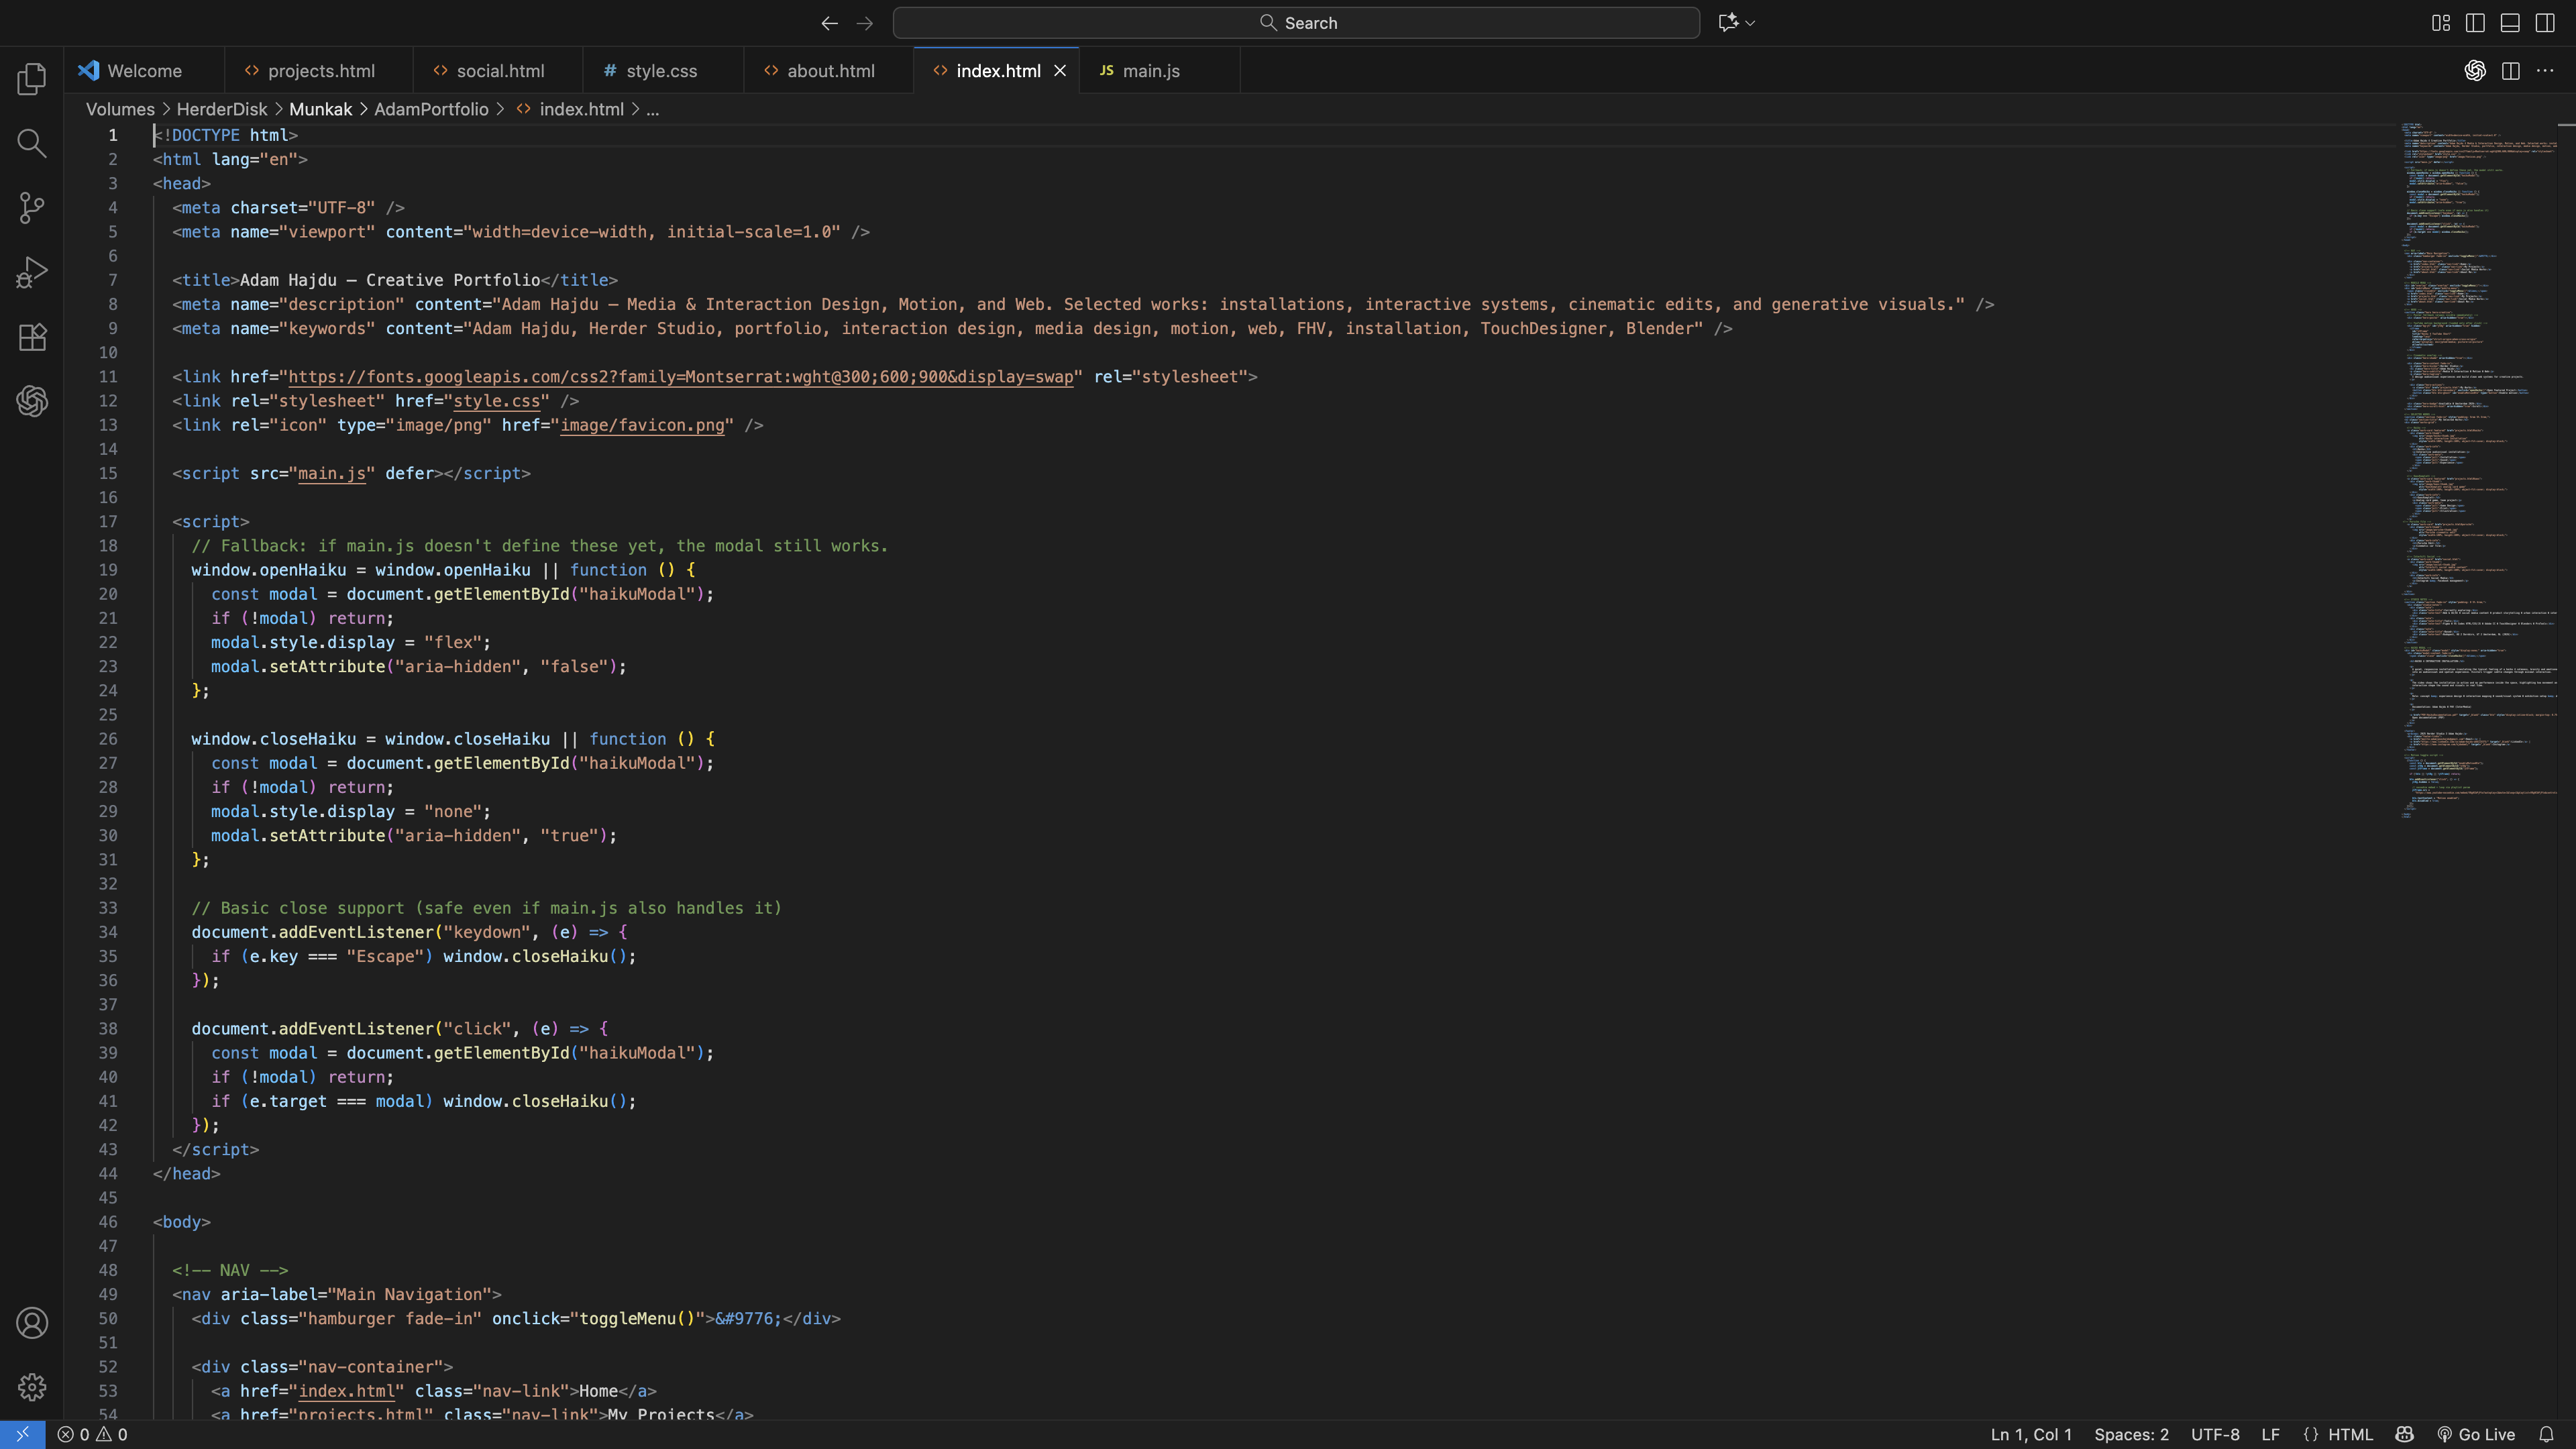The height and width of the screenshot is (1449, 2576).
Task: Start Go Live from the status bar
Action: [2478, 1433]
